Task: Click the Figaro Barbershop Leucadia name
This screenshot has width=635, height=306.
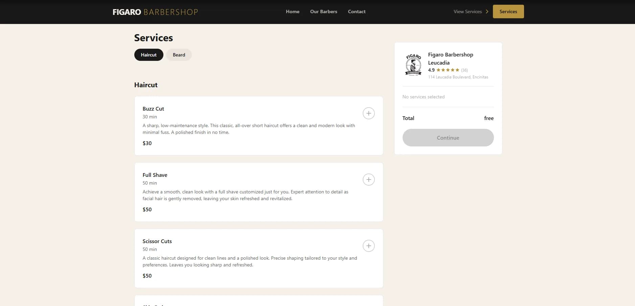Action: [450, 58]
